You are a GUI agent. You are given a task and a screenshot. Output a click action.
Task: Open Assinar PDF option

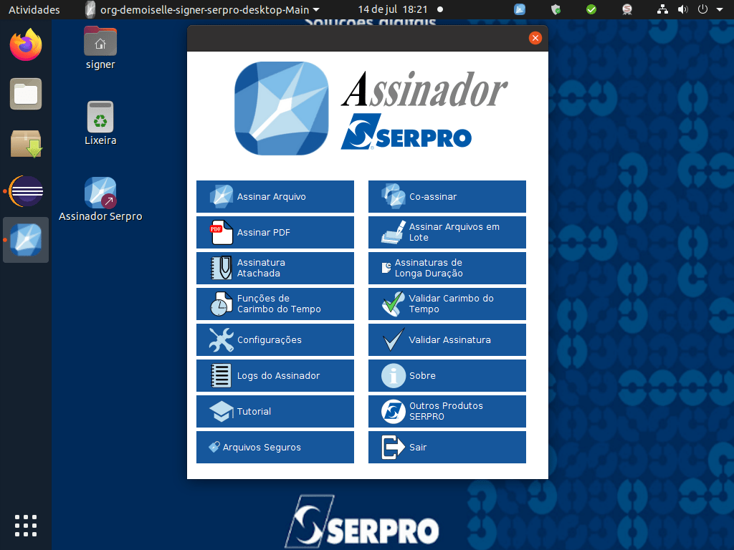pyautogui.click(x=275, y=232)
